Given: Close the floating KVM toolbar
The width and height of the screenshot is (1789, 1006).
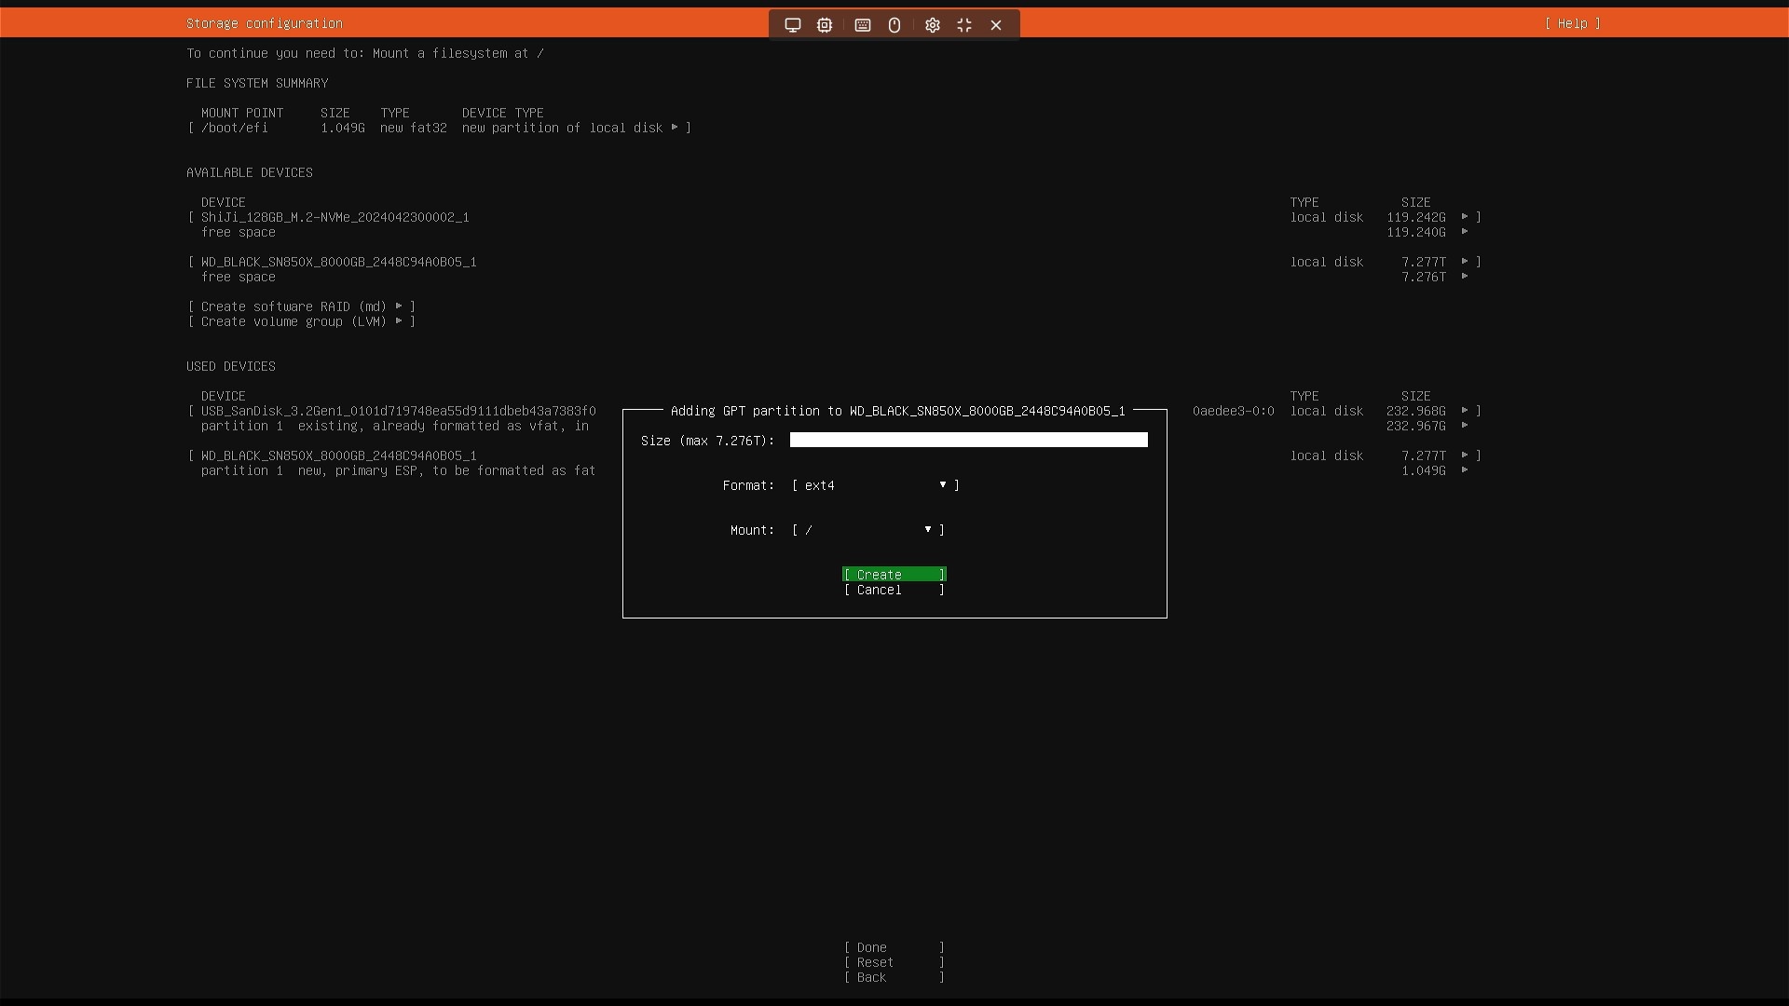Looking at the screenshot, I should tap(996, 25).
